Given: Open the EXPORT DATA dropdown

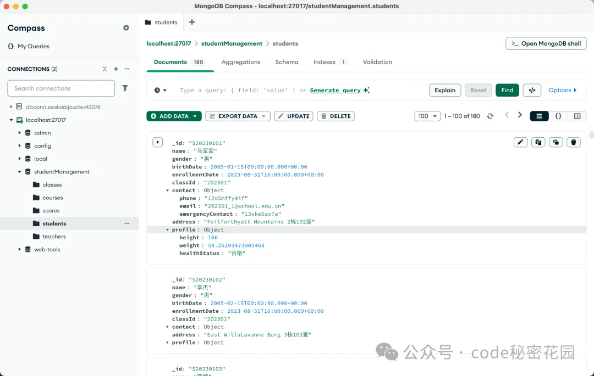Looking at the screenshot, I should 238,116.
